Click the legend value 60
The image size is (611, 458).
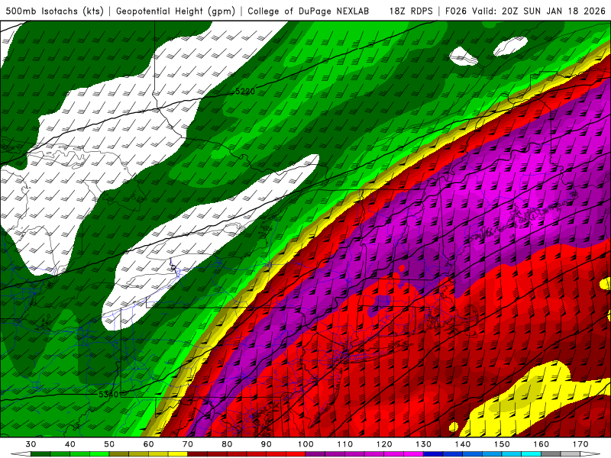click(148, 444)
